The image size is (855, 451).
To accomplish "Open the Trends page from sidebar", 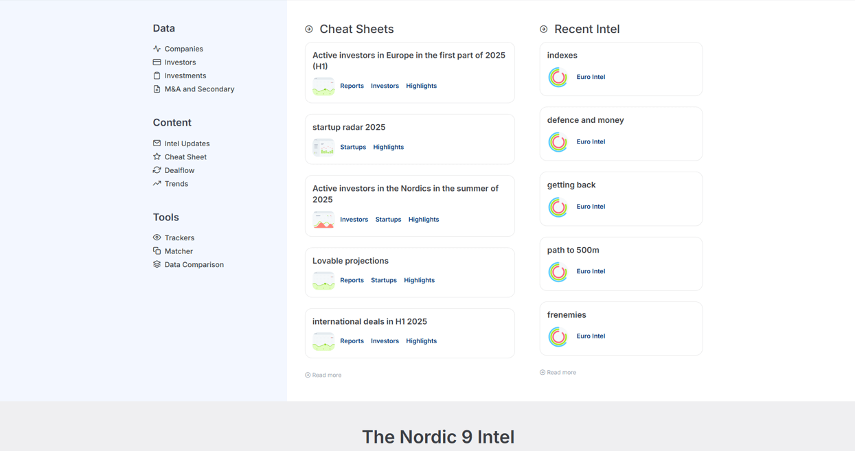I will point(176,184).
